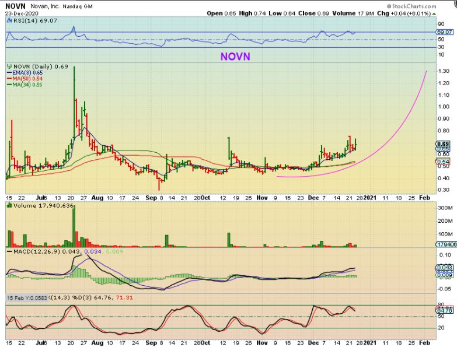Click the 1.00 level on the price axis
The image size is (457, 347).
click(444, 107)
